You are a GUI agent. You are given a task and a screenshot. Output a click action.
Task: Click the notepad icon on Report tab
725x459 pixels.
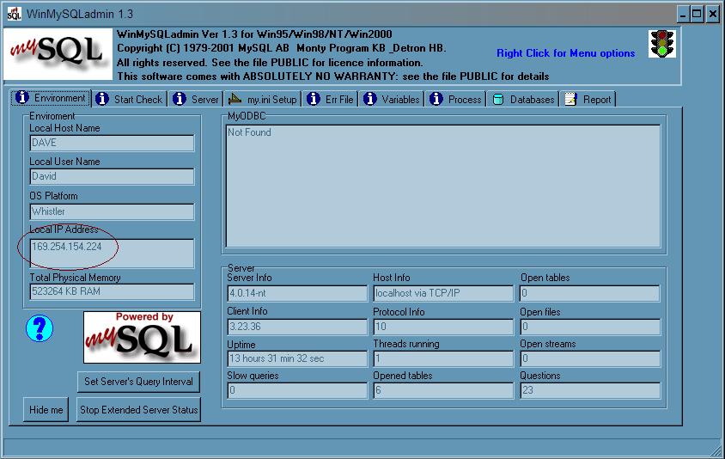point(570,99)
